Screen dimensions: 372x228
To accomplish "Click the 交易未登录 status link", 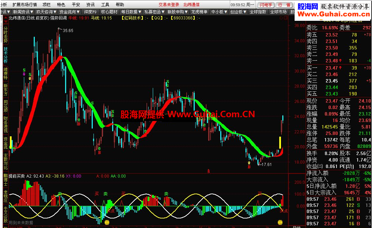I will pyautogui.click(x=169, y=5).
